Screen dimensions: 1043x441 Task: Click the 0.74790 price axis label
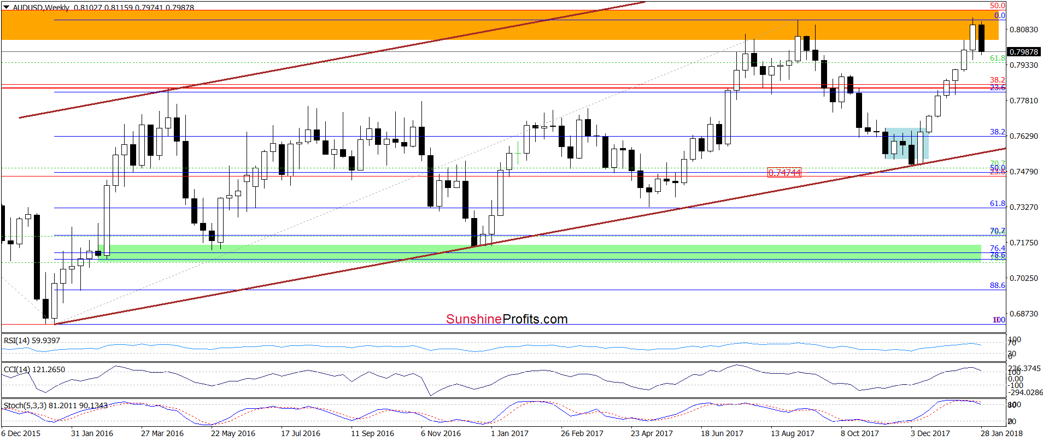click(x=1024, y=172)
